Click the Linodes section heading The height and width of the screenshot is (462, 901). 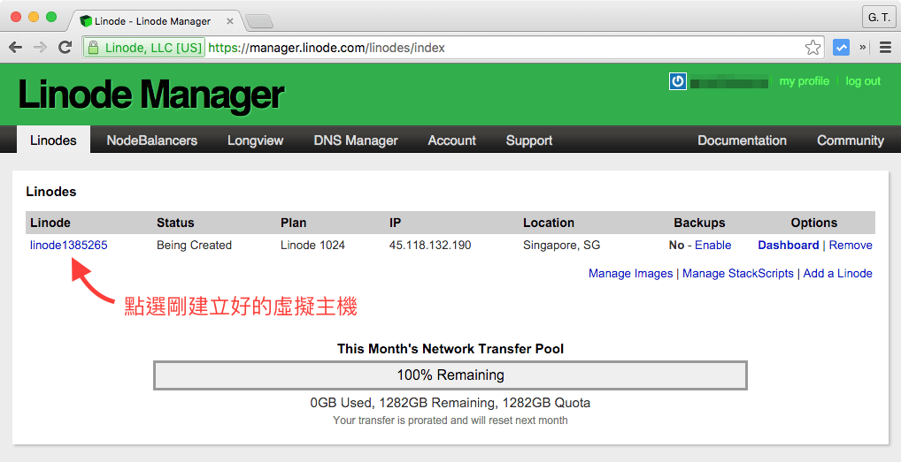point(51,192)
